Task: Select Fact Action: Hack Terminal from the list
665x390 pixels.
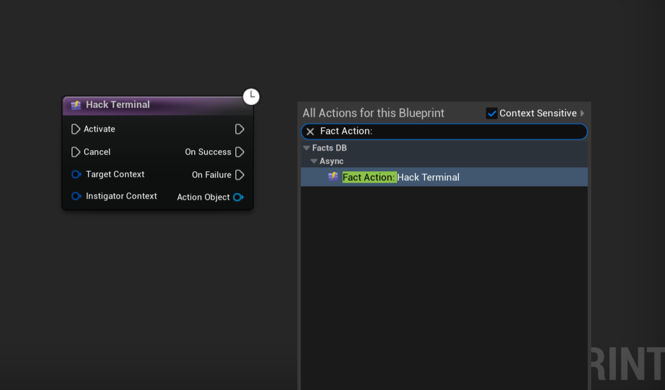Action: [x=444, y=177]
